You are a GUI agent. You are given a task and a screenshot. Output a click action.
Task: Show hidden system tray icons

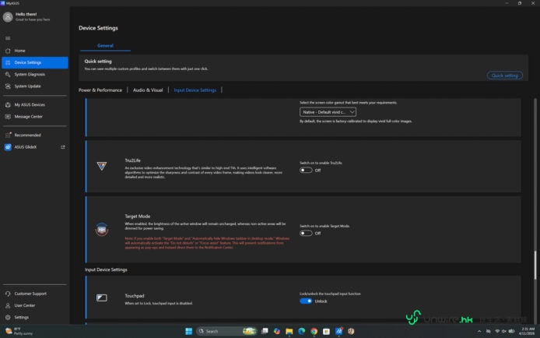tap(479, 331)
